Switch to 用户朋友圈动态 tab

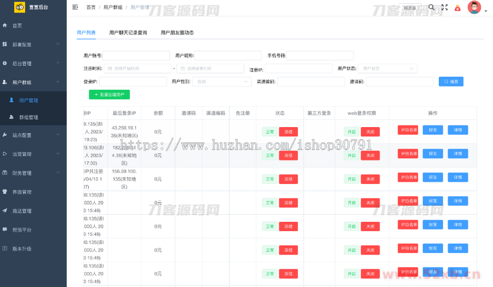point(177,33)
